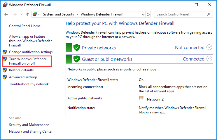Collapse the Guest or public networks chevron
This screenshot has height=140, width=217.
pos(209,59)
